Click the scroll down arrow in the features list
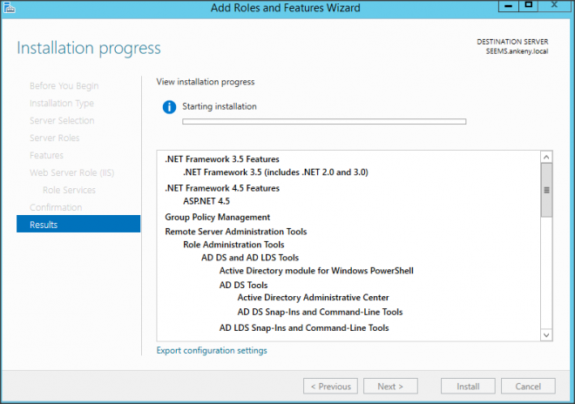Viewport: 575px width, 404px height. click(546, 334)
